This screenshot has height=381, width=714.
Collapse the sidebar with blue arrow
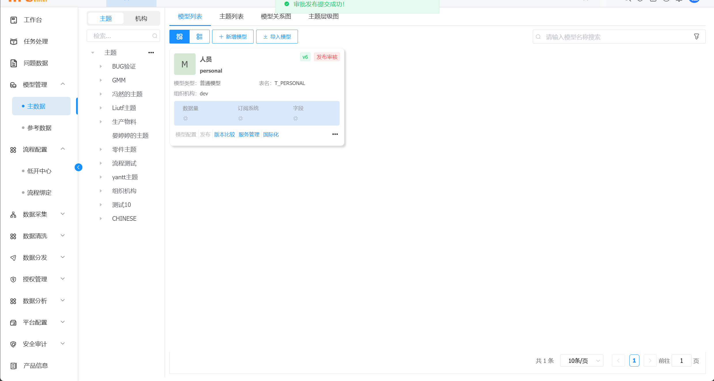[x=78, y=167]
